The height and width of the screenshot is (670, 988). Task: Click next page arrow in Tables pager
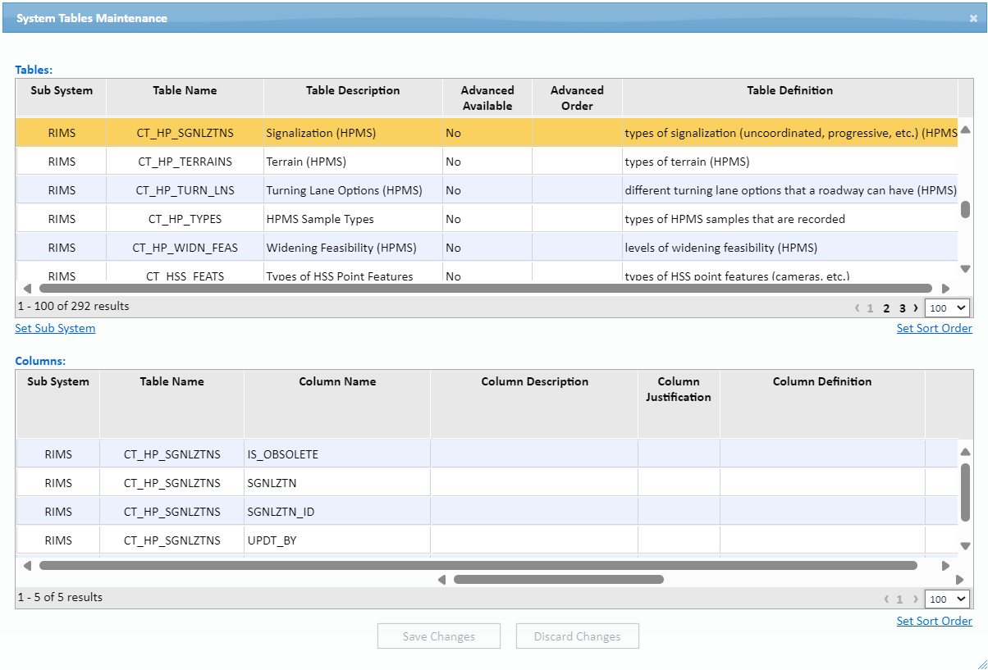[916, 308]
